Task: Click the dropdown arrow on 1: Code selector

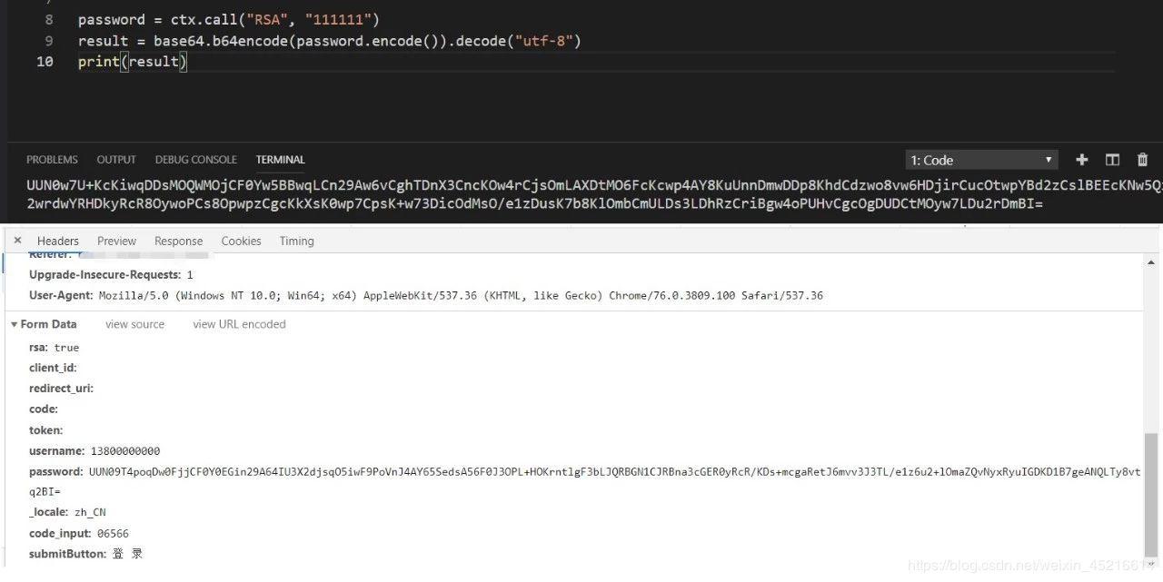Action: [1048, 160]
